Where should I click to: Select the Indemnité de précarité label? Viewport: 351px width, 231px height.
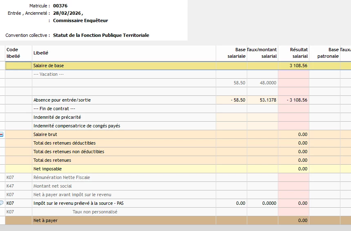click(57, 117)
